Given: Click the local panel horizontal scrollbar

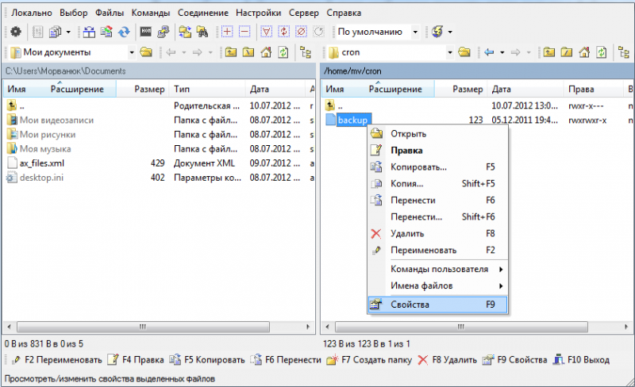Looking at the screenshot, I should click(143, 327).
